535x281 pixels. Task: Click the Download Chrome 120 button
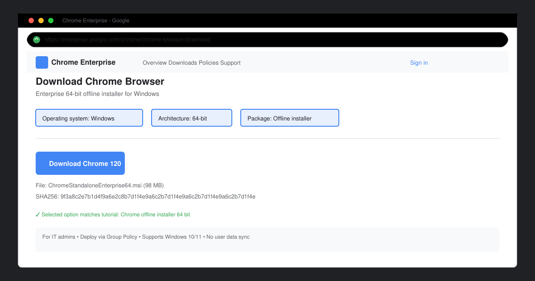point(80,163)
